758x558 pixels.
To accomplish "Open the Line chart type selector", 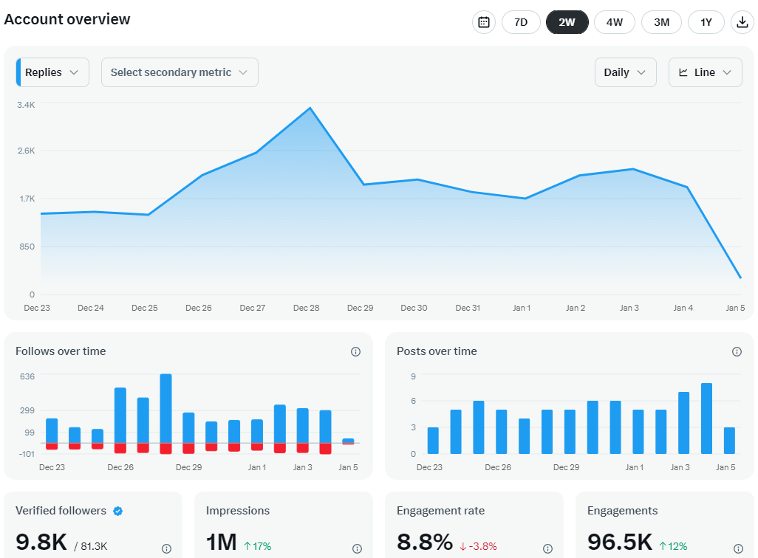I will [705, 72].
